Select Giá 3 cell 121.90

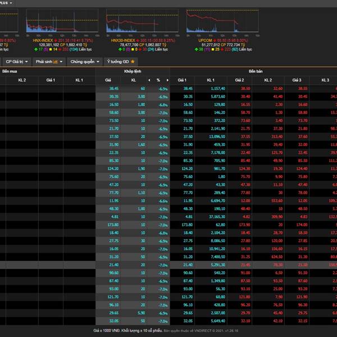(302, 297)
